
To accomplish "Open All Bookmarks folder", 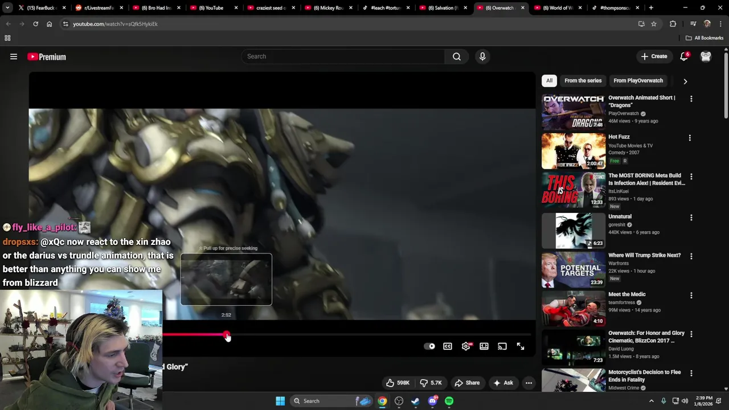I will tap(705, 38).
